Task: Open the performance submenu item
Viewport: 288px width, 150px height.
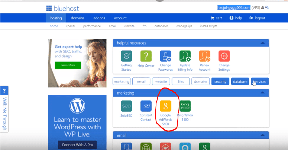Action: click(x=92, y=26)
